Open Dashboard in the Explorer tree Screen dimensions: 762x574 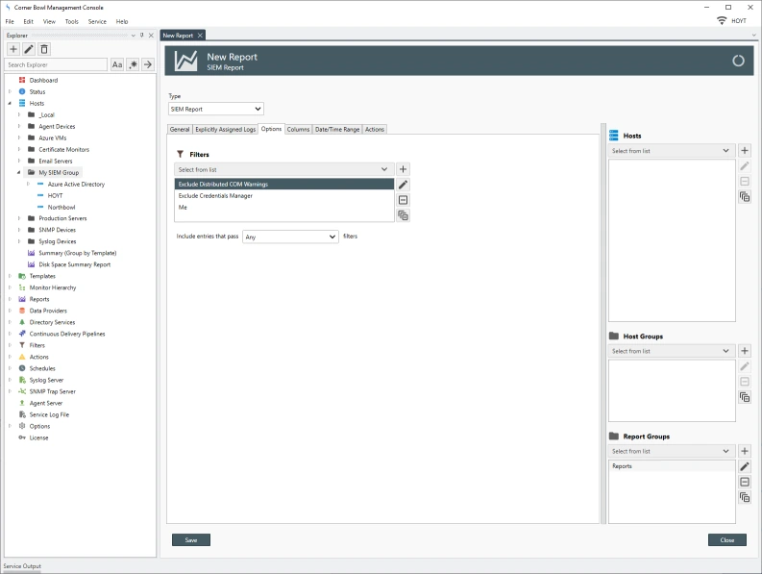[x=43, y=80]
